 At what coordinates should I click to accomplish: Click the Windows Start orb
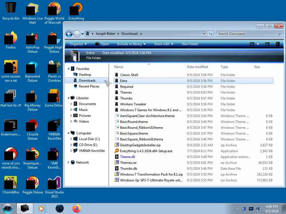pyautogui.click(x=8, y=208)
